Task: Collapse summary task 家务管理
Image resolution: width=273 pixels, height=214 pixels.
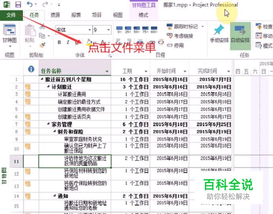Action: (49, 124)
